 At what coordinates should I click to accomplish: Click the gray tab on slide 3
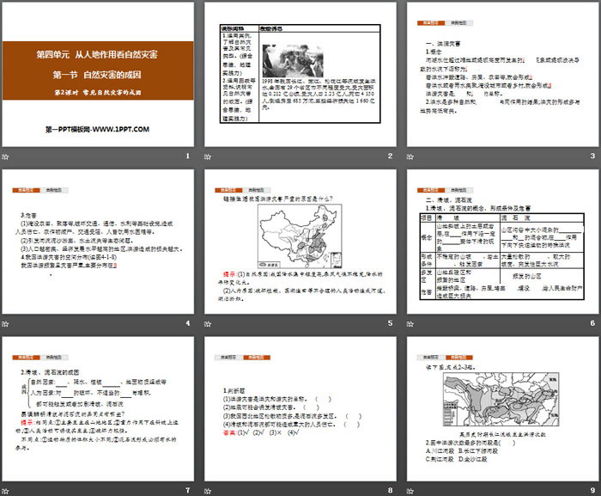coord(458,23)
